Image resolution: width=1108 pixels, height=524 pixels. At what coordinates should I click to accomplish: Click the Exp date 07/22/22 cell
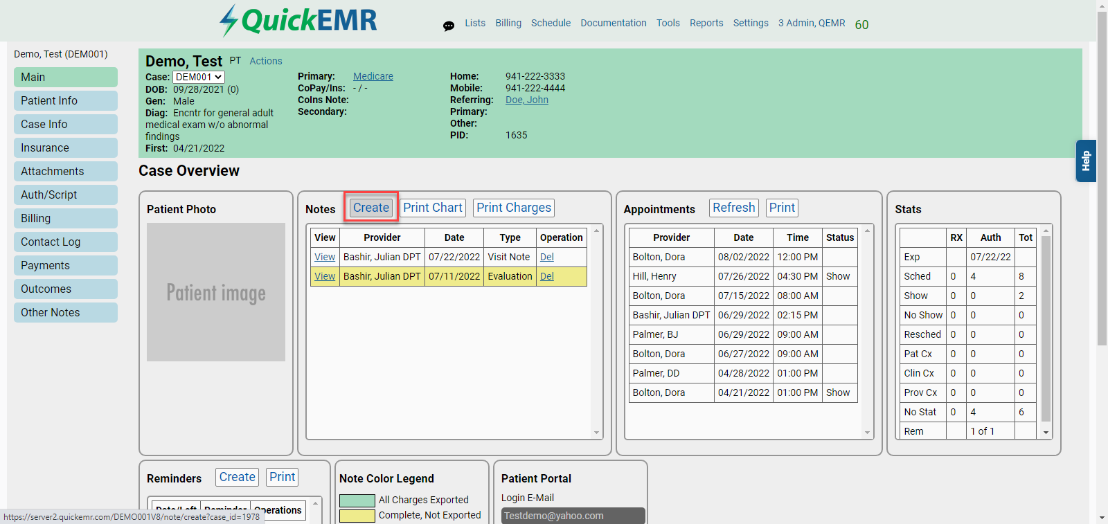990,257
